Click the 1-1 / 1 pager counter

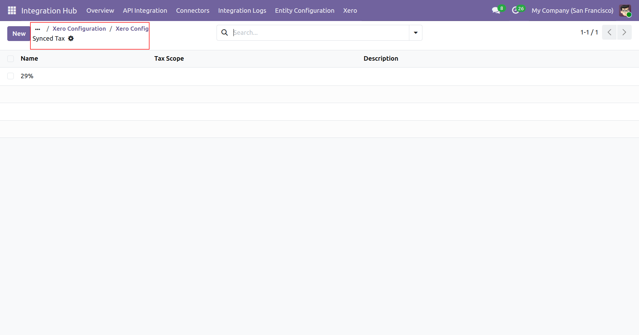589,32
